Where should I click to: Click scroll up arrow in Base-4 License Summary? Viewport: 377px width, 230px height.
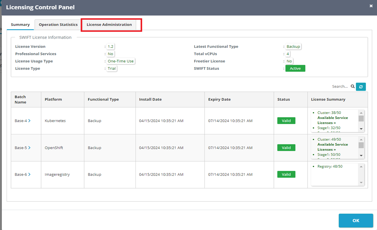tap(361, 113)
